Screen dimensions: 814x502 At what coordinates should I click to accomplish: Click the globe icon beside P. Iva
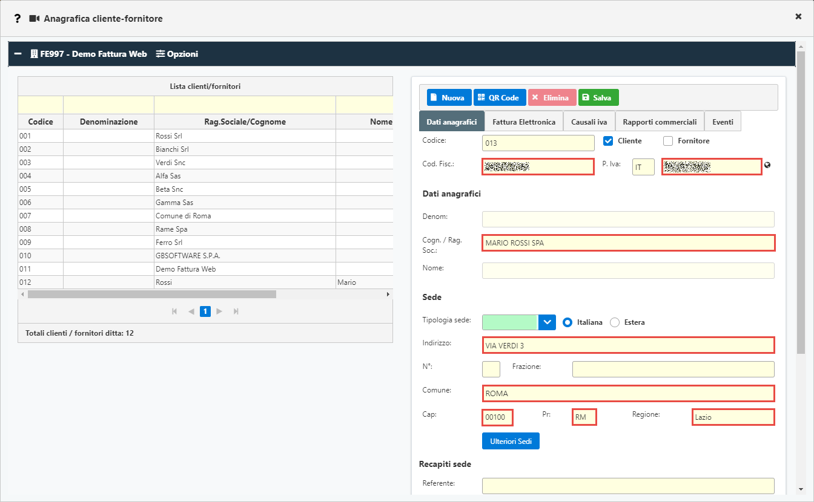click(x=767, y=165)
